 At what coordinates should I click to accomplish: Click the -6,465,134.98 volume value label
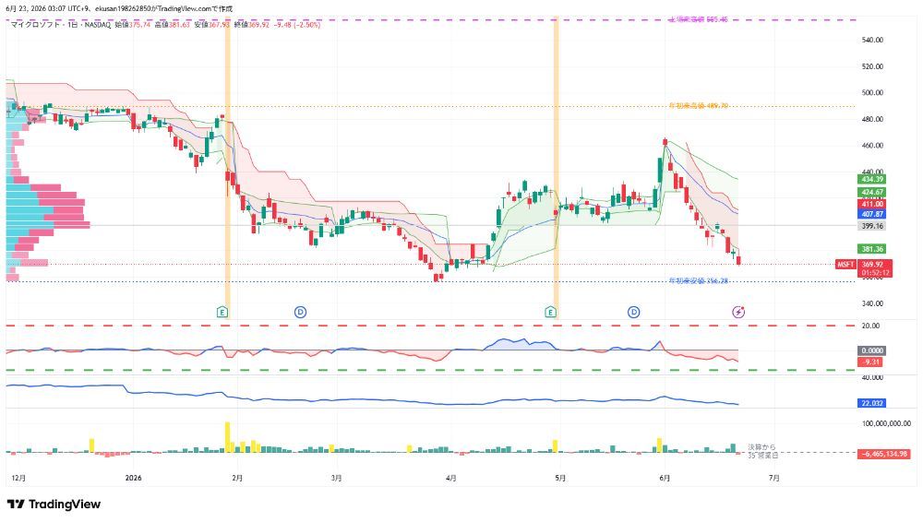click(883, 454)
